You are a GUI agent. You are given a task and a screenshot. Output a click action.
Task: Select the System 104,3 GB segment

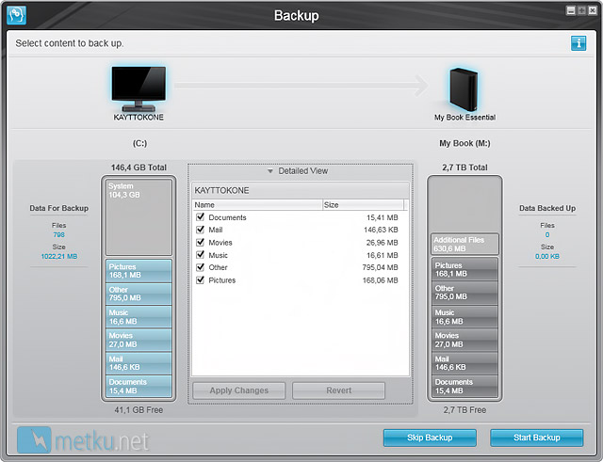coord(139,217)
